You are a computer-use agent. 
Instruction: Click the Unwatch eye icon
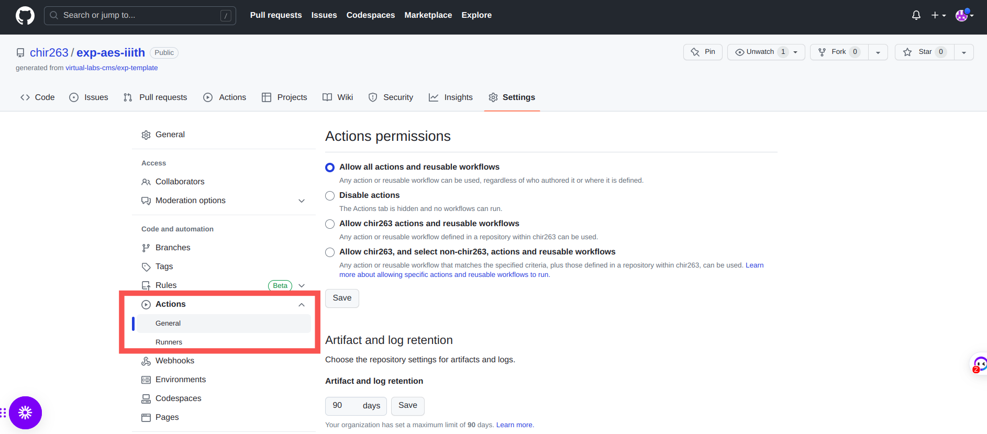[740, 52]
